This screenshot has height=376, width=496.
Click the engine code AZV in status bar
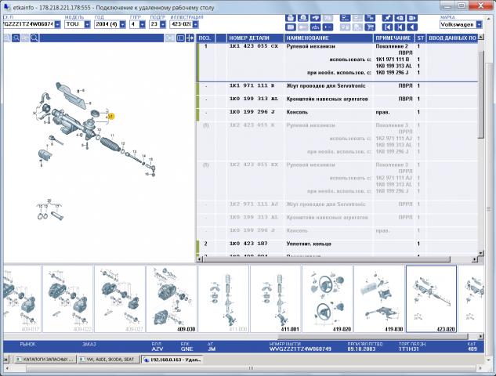pyautogui.click(x=157, y=349)
